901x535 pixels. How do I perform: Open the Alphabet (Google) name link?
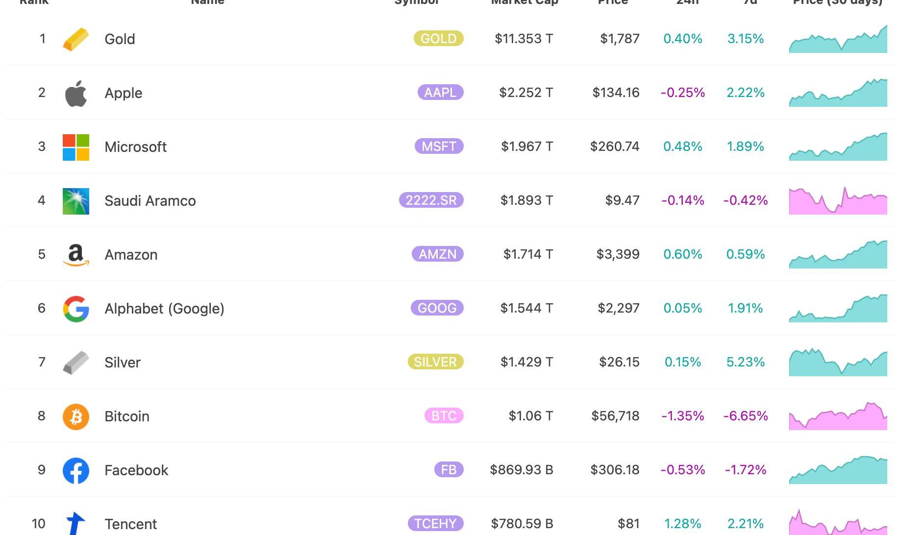(164, 309)
